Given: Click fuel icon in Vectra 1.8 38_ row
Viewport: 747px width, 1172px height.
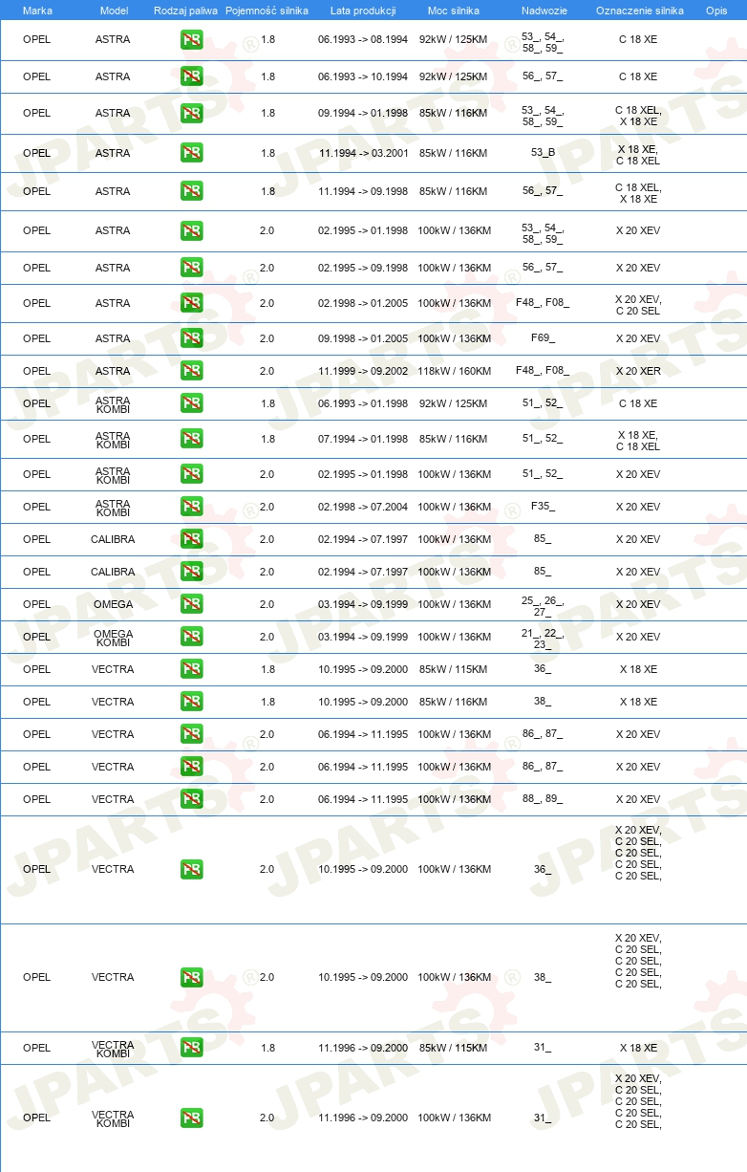Looking at the screenshot, I should pos(191,702).
